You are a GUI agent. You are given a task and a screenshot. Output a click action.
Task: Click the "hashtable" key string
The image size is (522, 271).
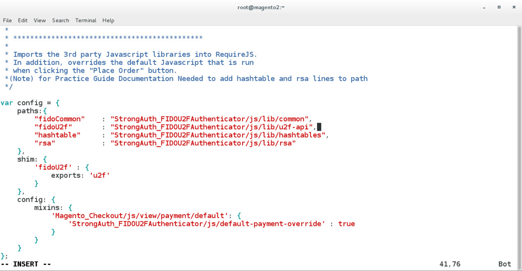coord(57,135)
